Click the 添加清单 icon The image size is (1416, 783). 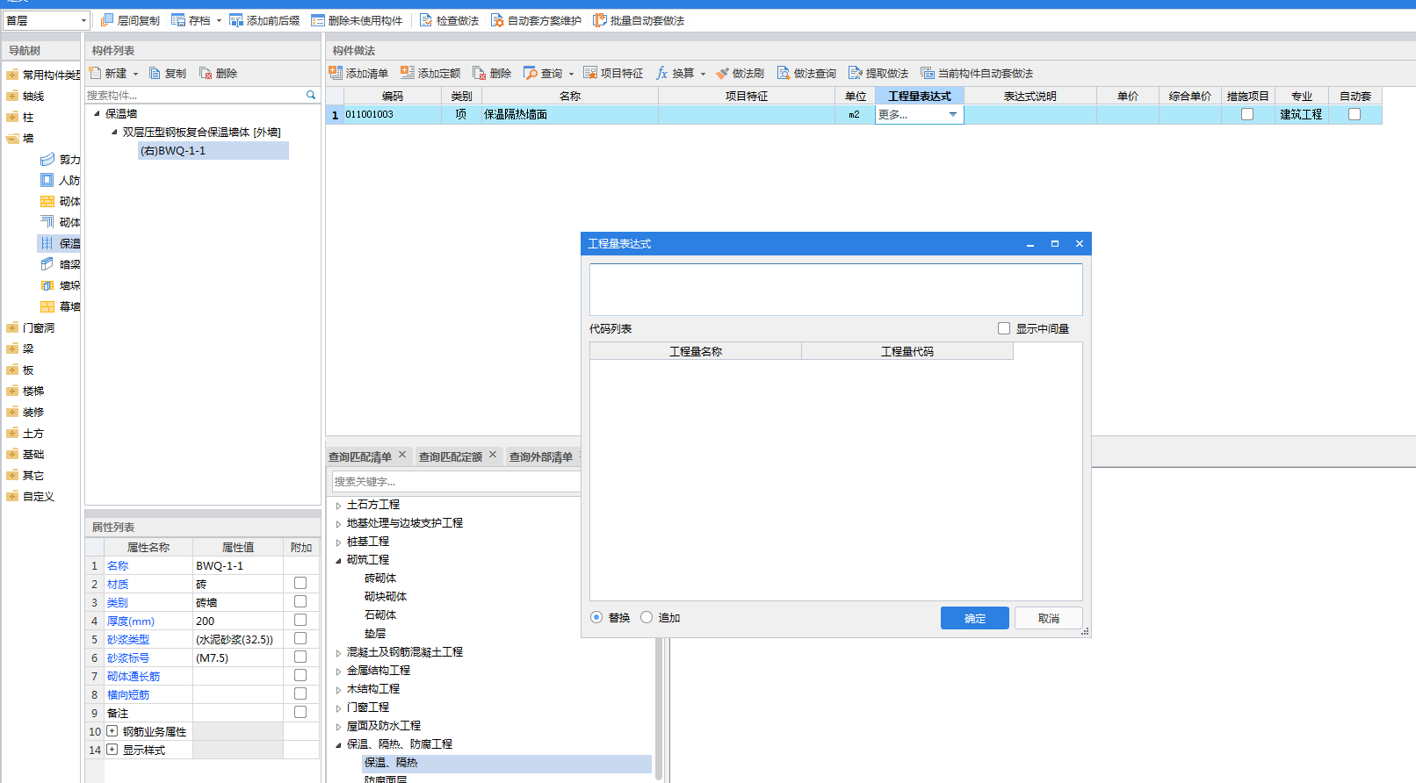pyautogui.click(x=336, y=73)
